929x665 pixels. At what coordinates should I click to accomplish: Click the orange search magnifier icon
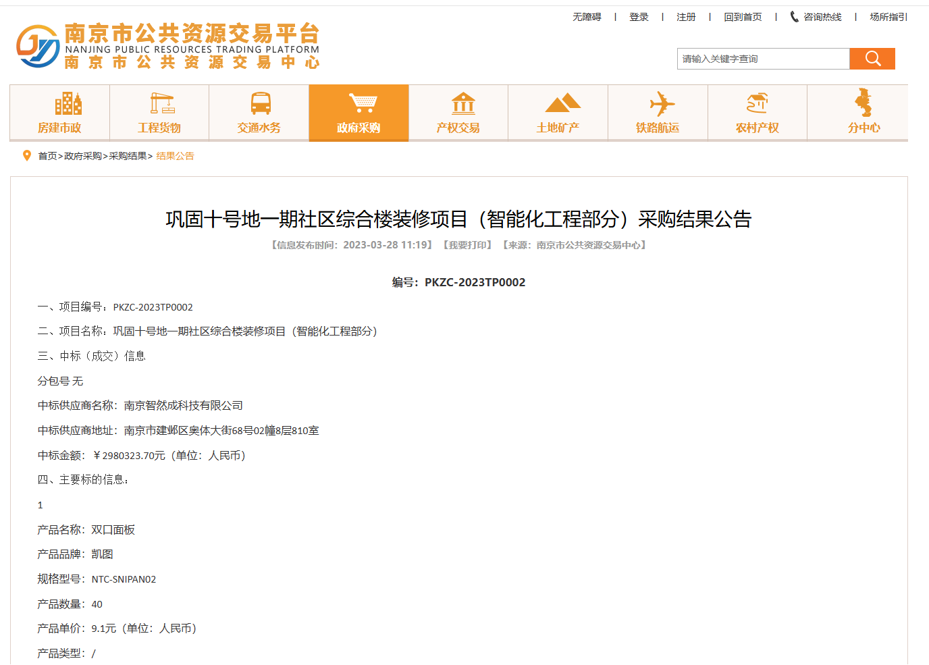tap(872, 59)
